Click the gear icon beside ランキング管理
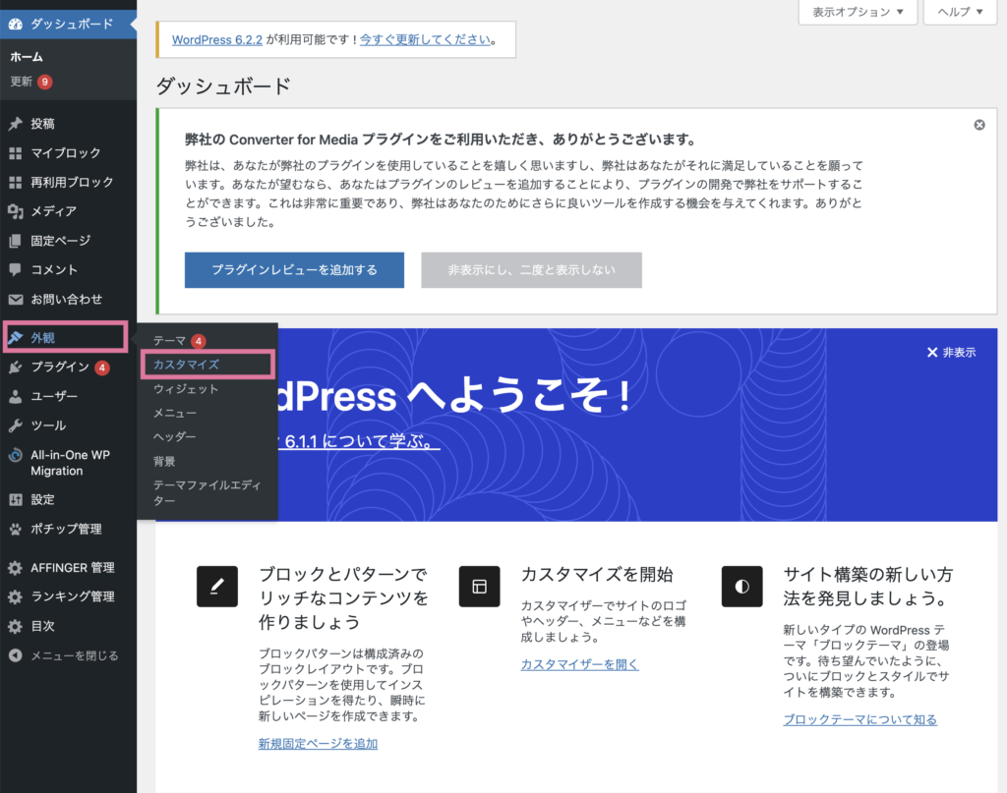 [x=16, y=596]
